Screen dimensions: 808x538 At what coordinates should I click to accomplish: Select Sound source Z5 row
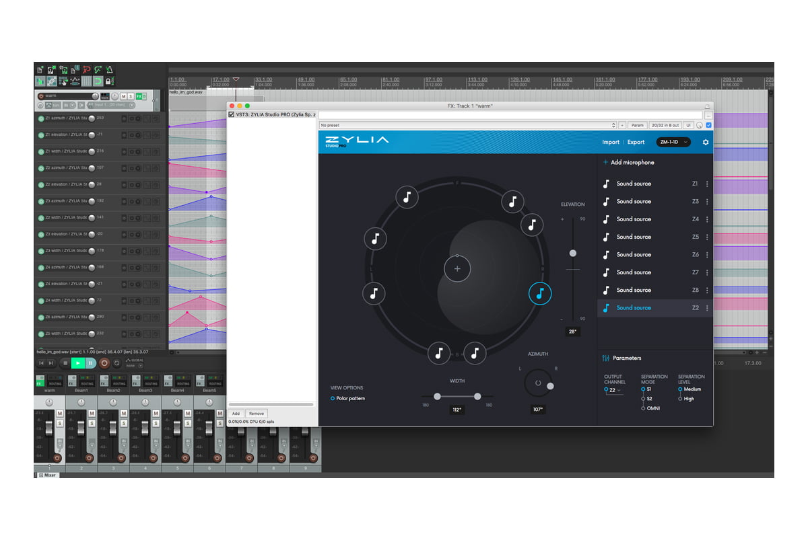pyautogui.click(x=654, y=237)
